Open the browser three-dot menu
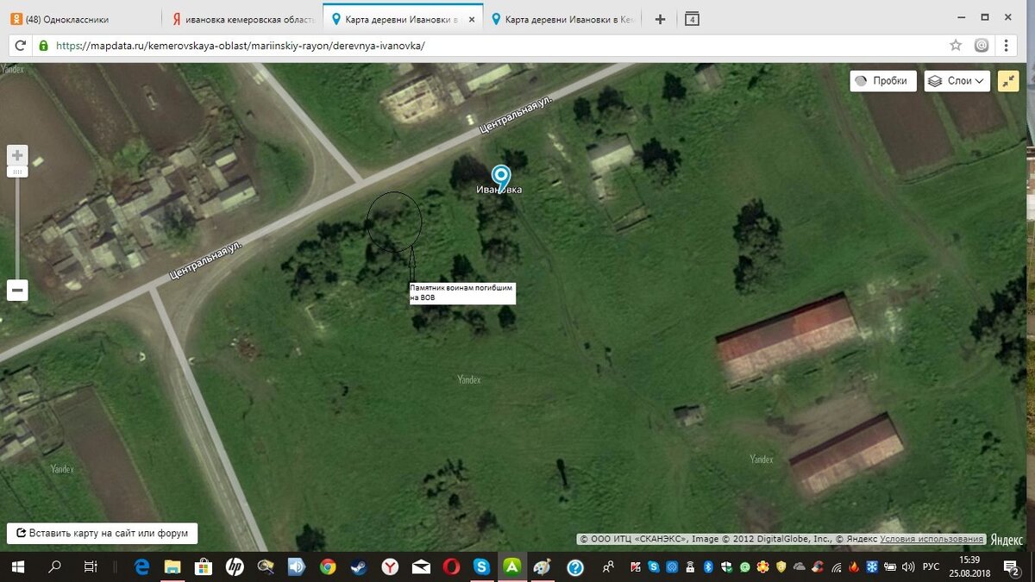 [1007, 46]
